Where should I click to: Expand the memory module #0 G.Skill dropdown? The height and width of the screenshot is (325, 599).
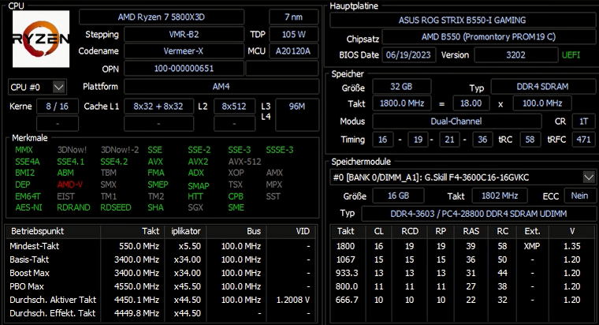click(588, 177)
